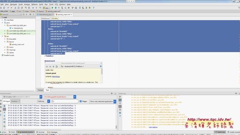The width and height of the screenshot is (240, 135).
Task: Expand the drawable folder in project tree
Action: pos(5,39)
